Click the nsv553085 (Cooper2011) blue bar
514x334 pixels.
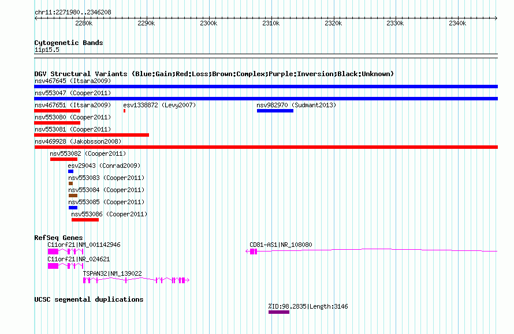click(x=73, y=208)
